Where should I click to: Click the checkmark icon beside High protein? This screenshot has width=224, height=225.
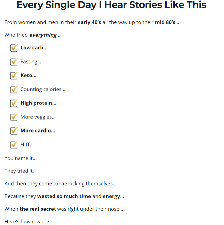point(14,103)
